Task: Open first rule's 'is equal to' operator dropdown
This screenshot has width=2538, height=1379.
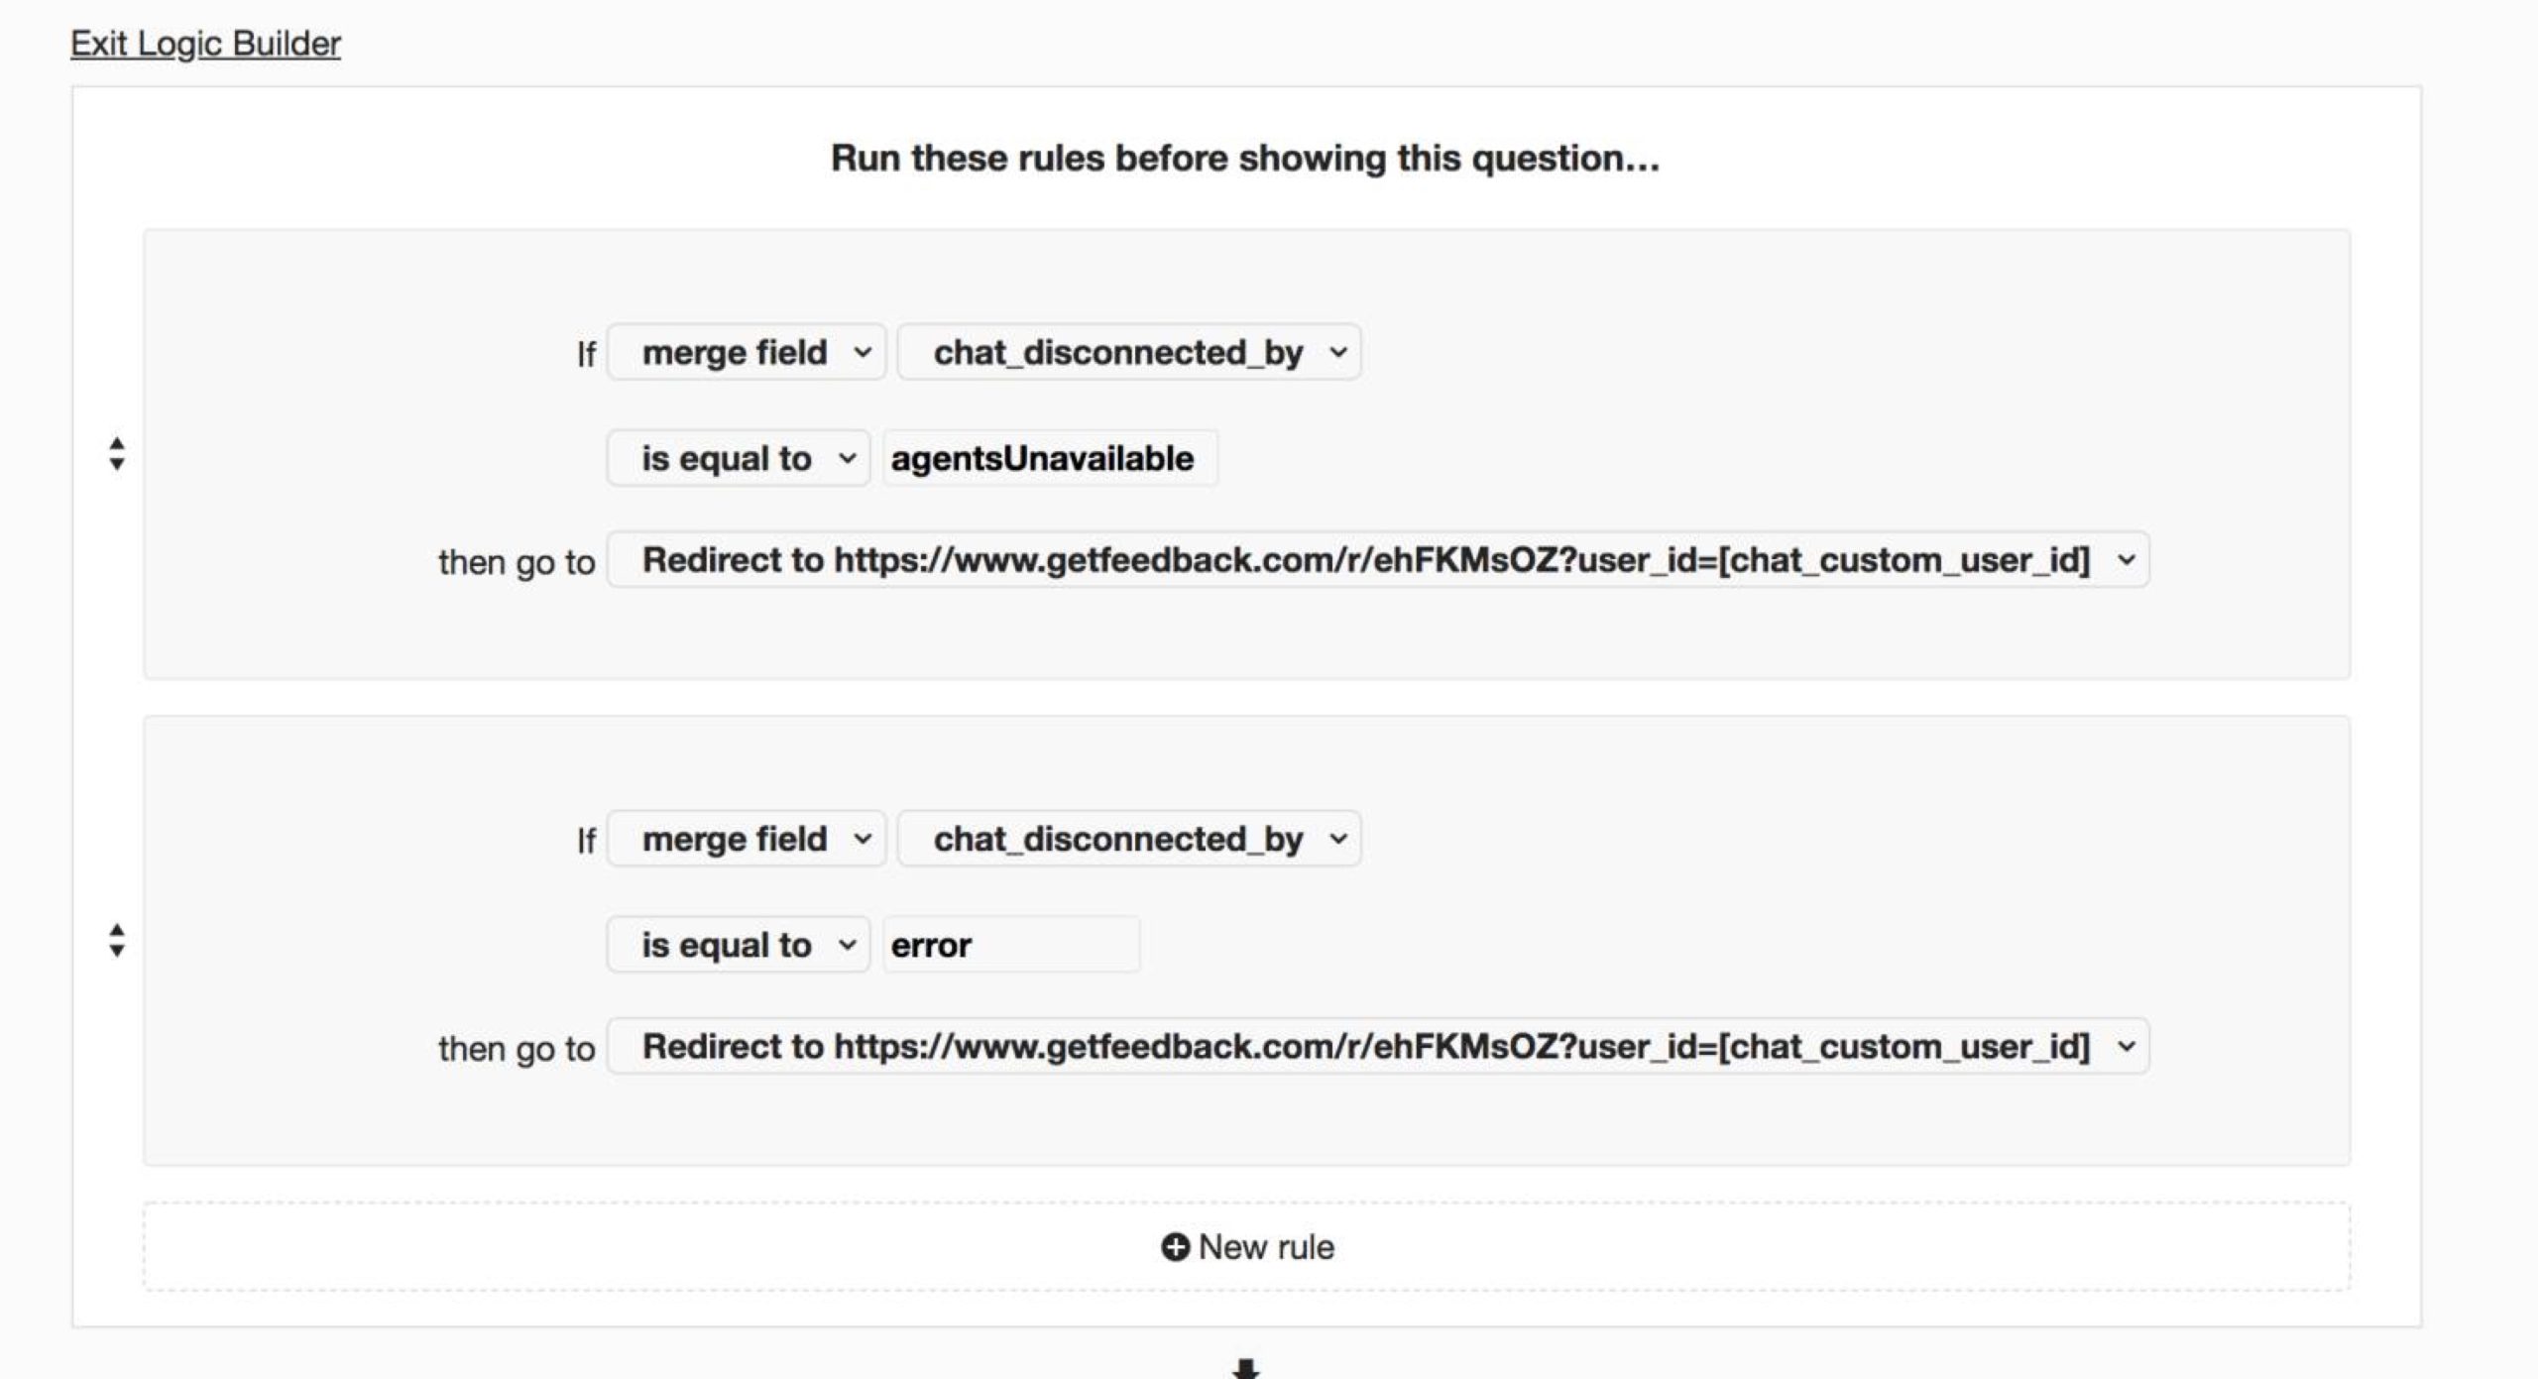Action: (x=739, y=458)
